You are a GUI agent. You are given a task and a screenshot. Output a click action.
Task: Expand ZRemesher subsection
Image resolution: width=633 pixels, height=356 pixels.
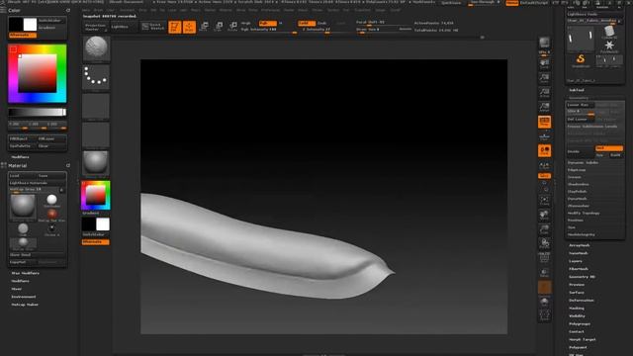(578, 206)
